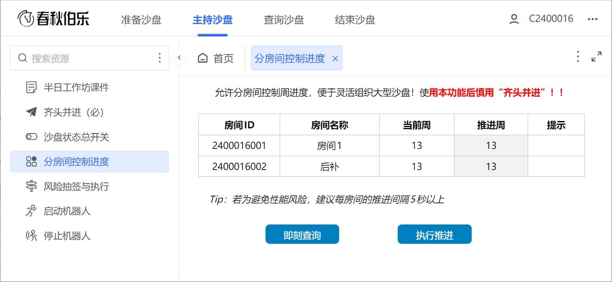Open tab bar vertical dots menu
The image size is (612, 282).
(578, 57)
